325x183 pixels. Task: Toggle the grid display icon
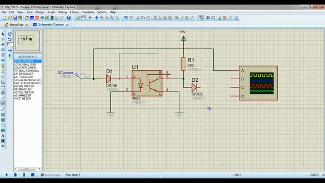click(83, 18)
